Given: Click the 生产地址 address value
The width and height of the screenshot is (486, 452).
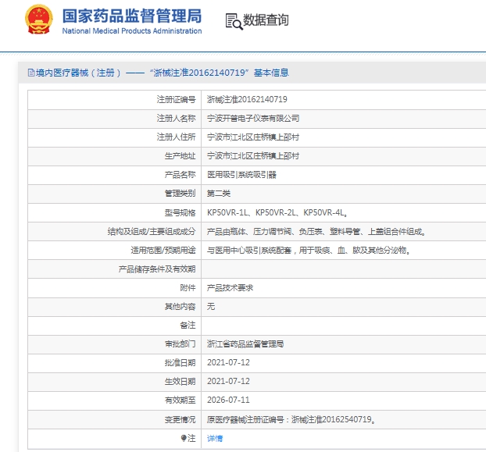Looking at the screenshot, I should (x=253, y=155).
